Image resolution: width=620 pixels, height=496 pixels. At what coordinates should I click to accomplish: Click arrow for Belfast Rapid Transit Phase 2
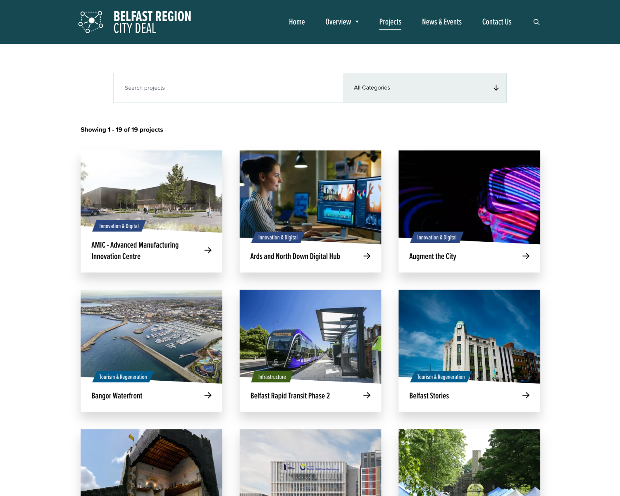pyautogui.click(x=367, y=396)
